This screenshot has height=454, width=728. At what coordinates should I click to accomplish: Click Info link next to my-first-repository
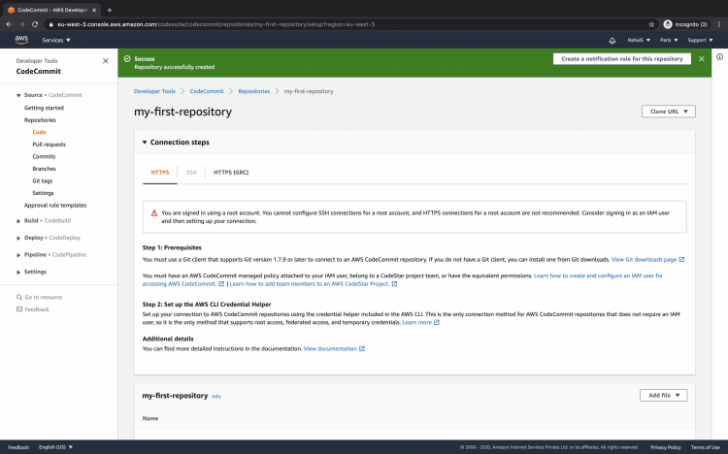pyautogui.click(x=216, y=397)
